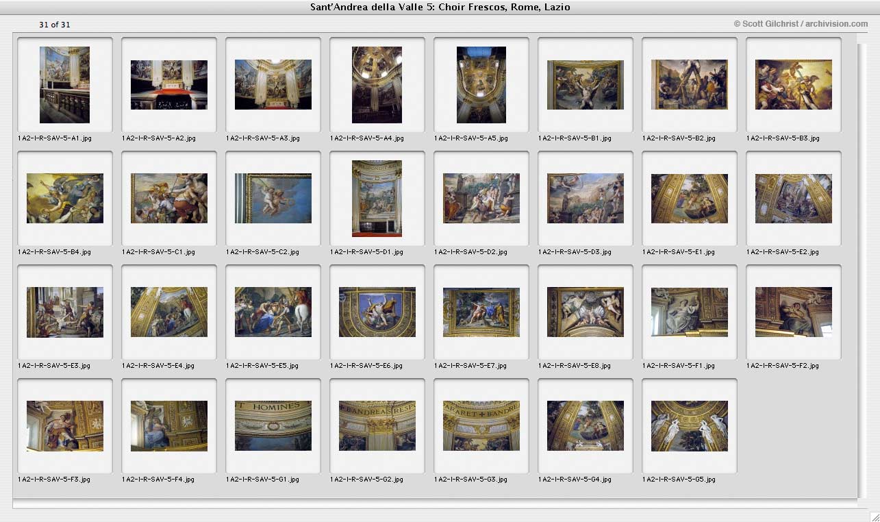View thumbnail 1A2-I-R-SAV-5-F3.jpg
880x522 pixels.
point(65,426)
